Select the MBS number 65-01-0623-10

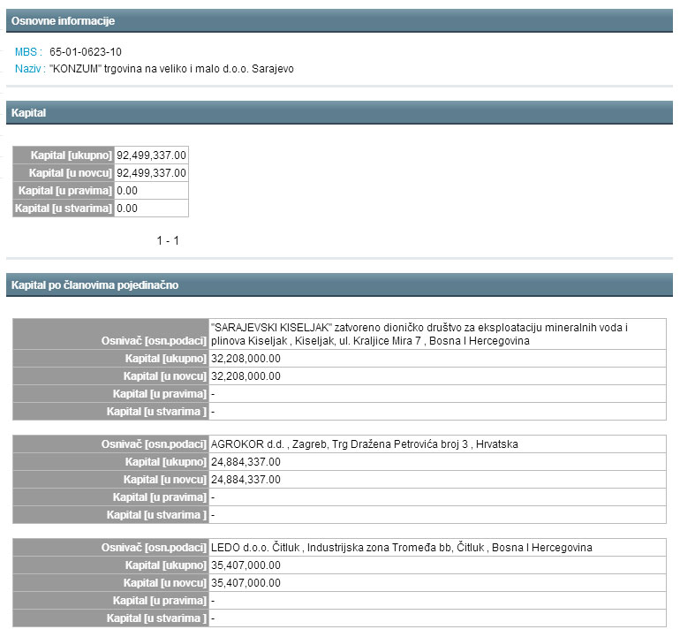86,52
